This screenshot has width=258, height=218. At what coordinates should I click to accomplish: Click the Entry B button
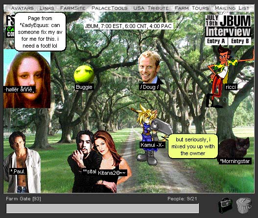[240, 41]
